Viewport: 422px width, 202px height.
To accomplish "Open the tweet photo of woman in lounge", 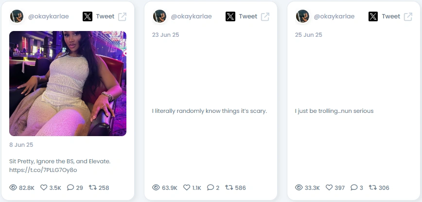I will [68, 83].
